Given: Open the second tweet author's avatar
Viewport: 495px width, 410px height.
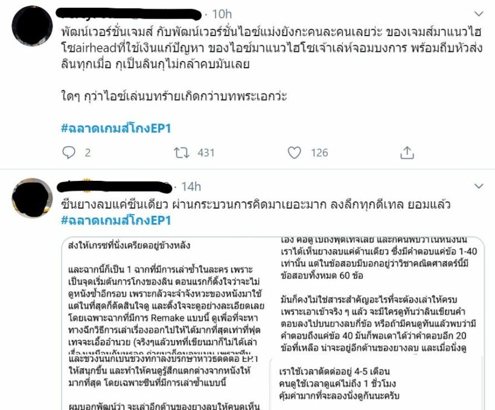Looking at the screenshot, I should (32, 198).
